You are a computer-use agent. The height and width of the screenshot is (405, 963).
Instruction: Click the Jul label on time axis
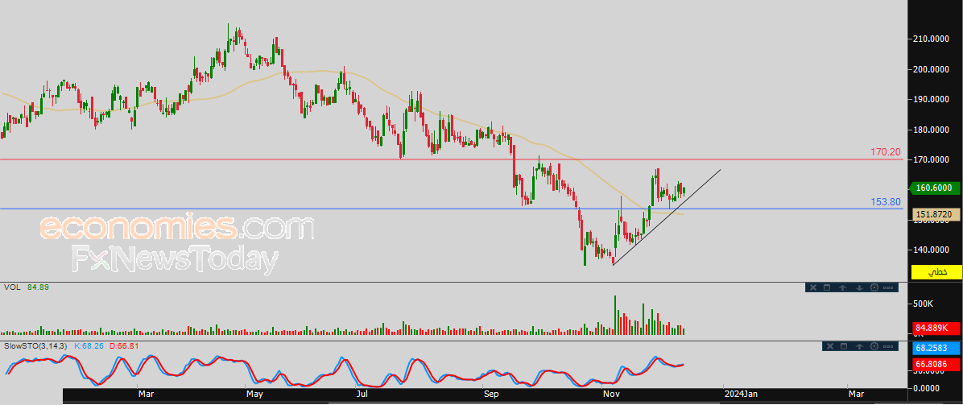362,393
